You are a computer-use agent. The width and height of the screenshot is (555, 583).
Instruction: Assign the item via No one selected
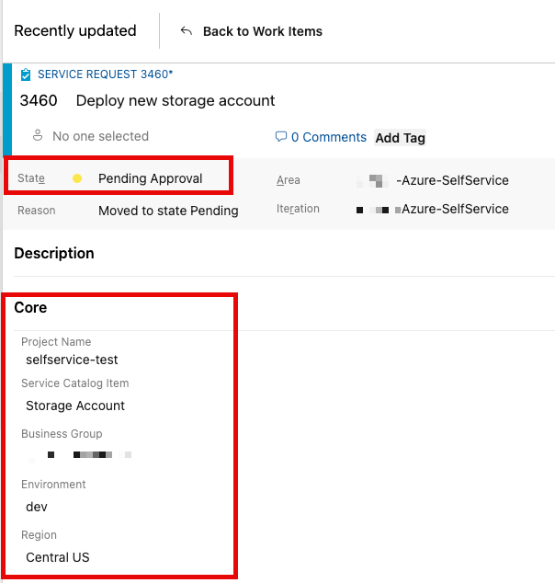click(x=100, y=136)
